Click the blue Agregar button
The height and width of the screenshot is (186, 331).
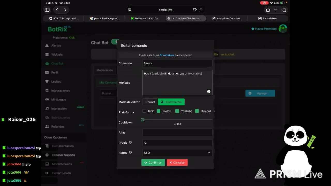coord(260,93)
